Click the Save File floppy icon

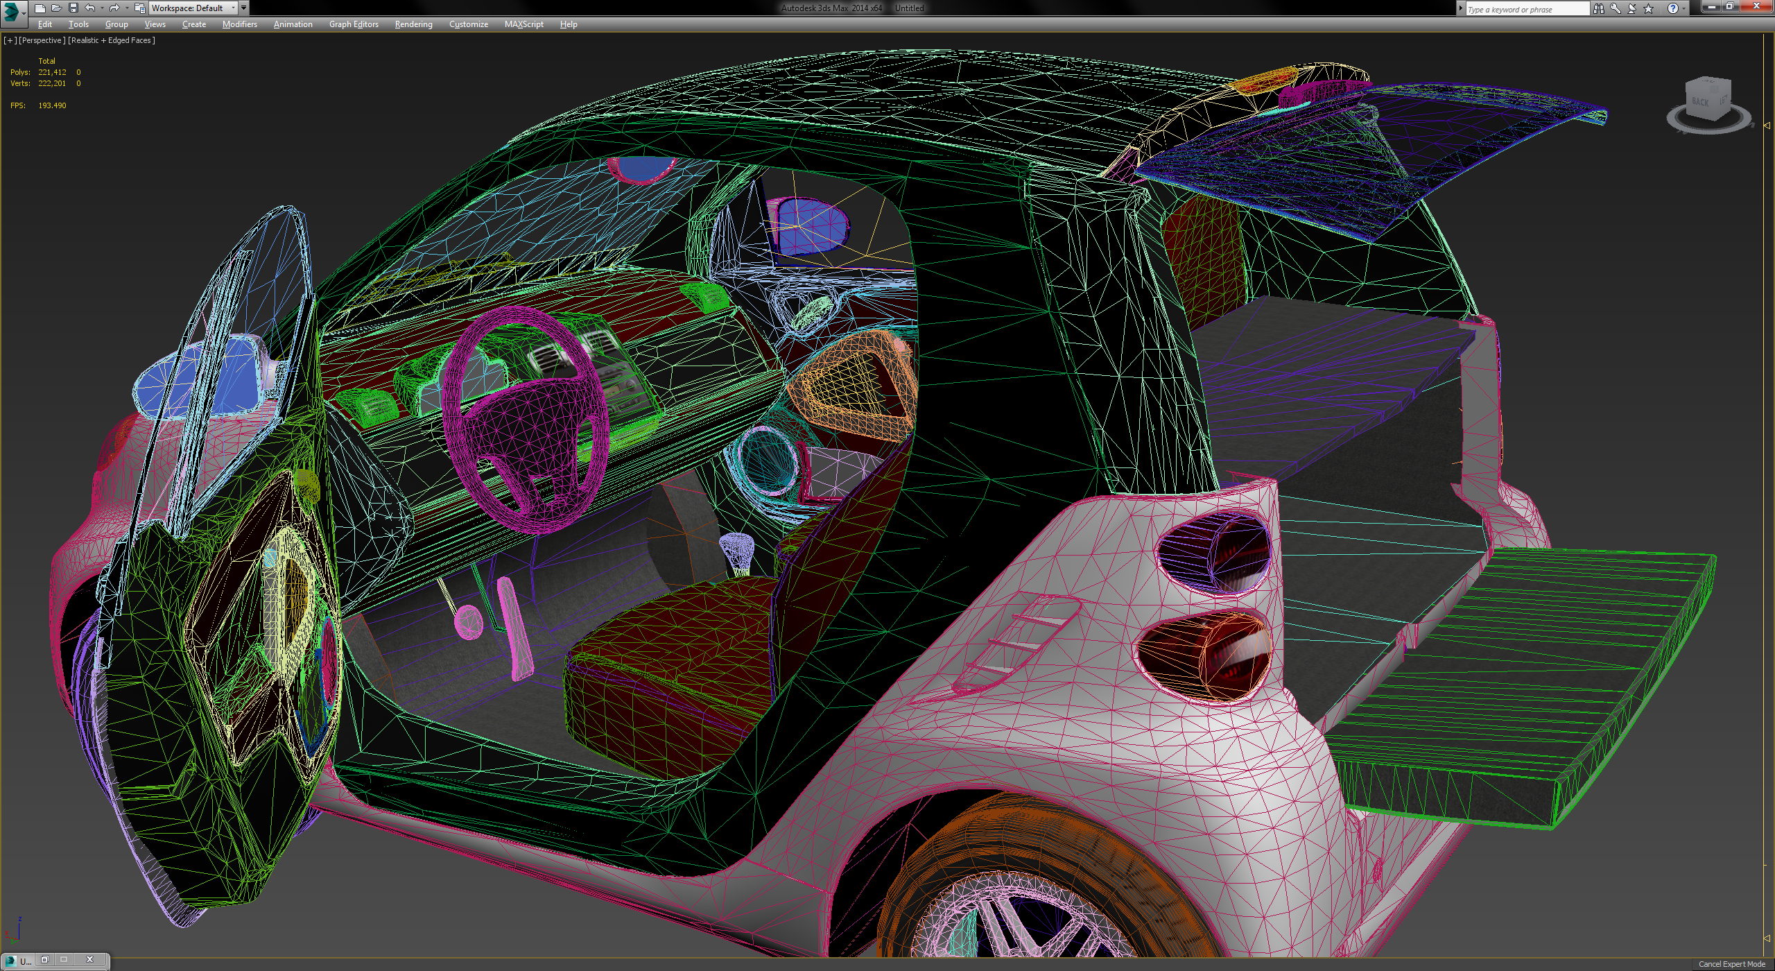(x=73, y=8)
